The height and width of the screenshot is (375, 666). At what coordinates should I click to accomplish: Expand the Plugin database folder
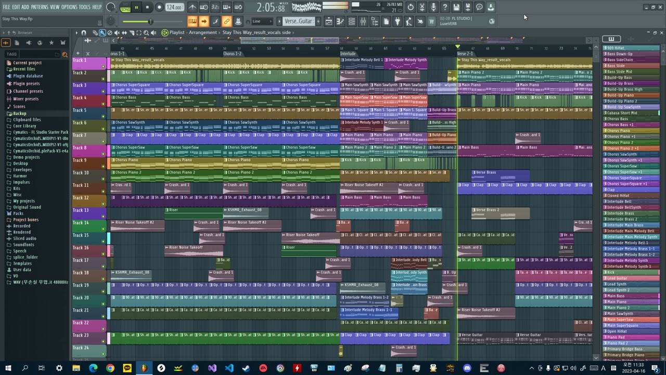click(28, 76)
